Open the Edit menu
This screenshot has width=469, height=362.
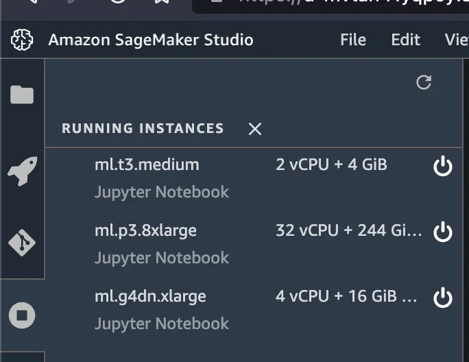pos(405,40)
